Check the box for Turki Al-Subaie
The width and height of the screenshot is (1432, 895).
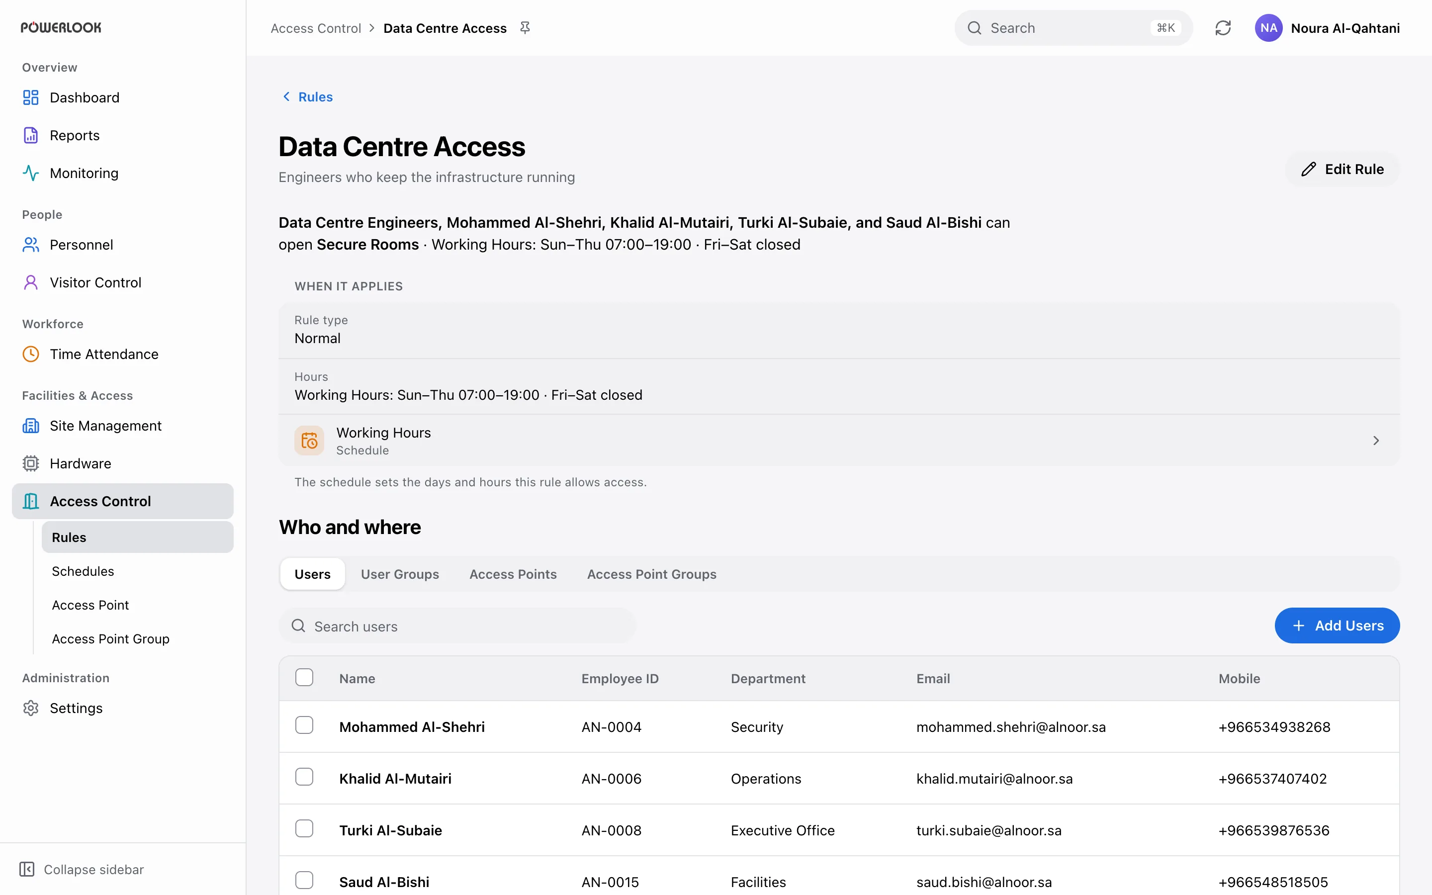click(304, 829)
